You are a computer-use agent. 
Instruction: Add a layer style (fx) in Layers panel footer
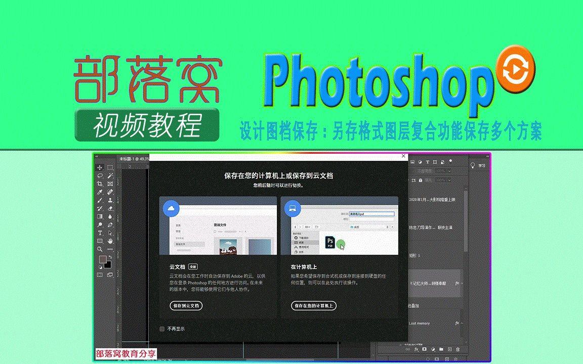(x=416, y=349)
